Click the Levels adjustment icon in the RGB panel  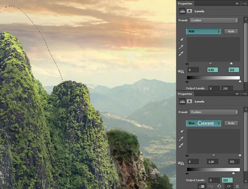pos(182,11)
